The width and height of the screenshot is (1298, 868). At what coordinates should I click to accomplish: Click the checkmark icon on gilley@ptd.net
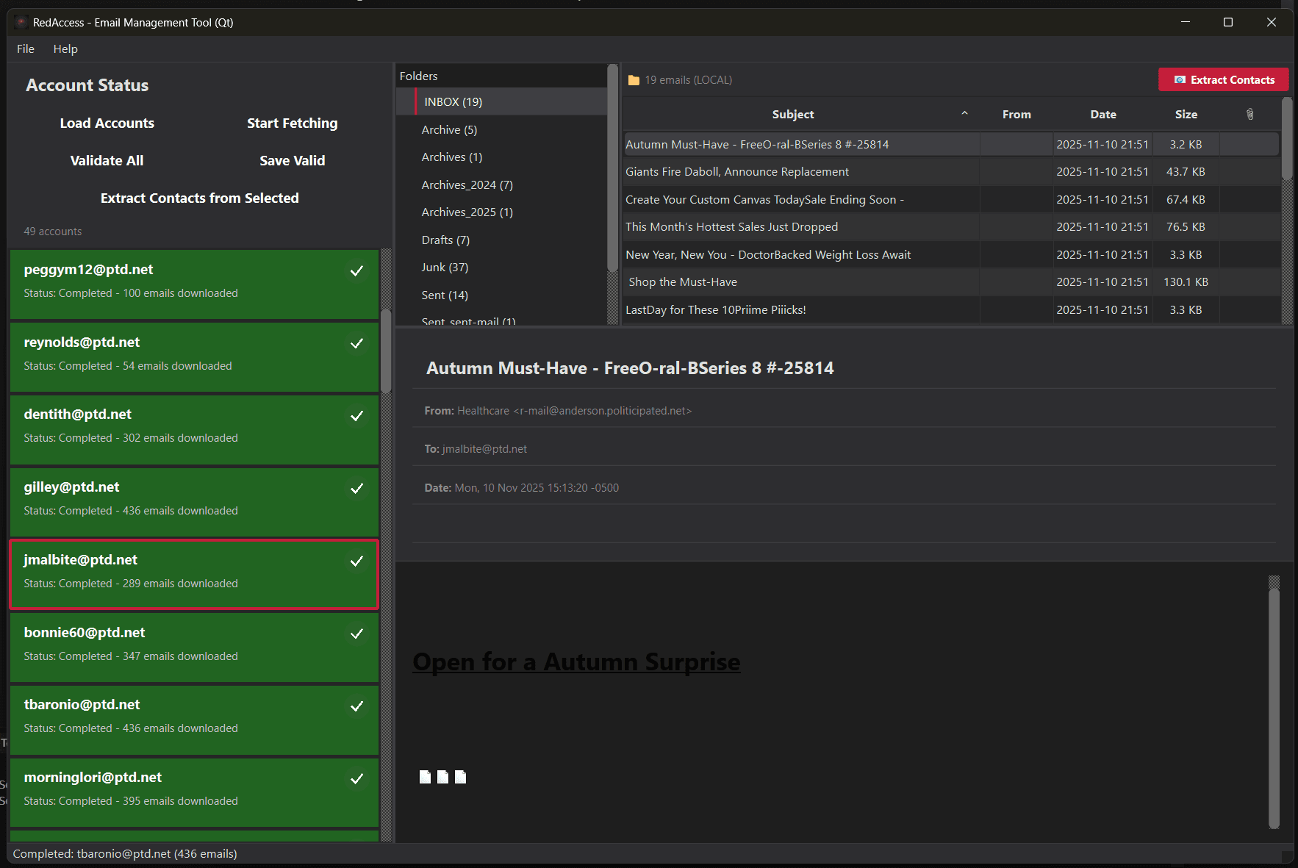coord(357,488)
